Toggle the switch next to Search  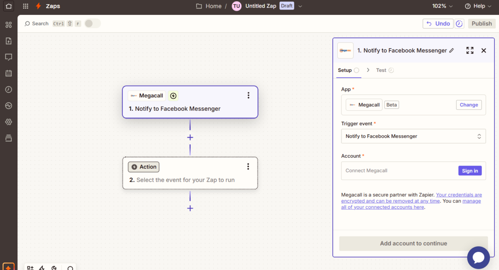tap(92, 24)
